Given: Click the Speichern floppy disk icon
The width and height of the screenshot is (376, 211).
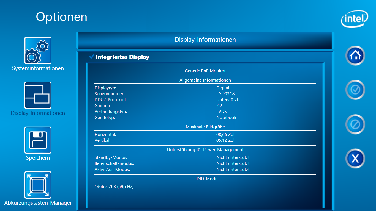Looking at the screenshot, I should (38, 140).
